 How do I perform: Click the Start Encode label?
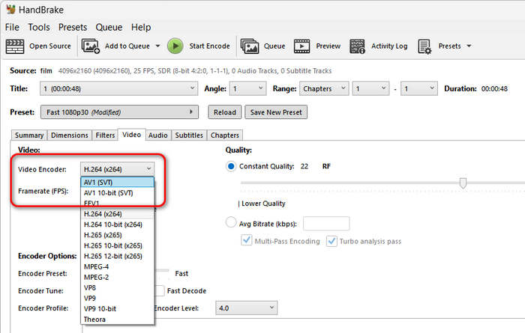coord(209,46)
